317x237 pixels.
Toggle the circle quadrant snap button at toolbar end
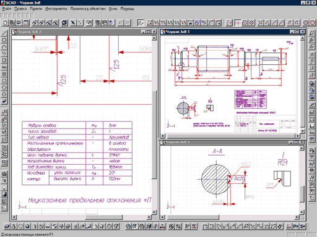pyautogui.click(x=313, y=23)
